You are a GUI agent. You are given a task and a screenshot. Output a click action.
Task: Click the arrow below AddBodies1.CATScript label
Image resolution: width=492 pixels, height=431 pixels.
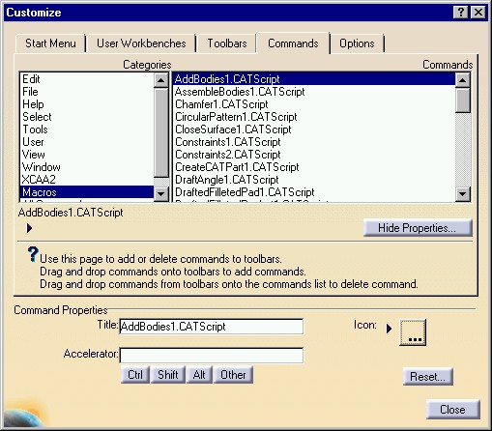29,228
